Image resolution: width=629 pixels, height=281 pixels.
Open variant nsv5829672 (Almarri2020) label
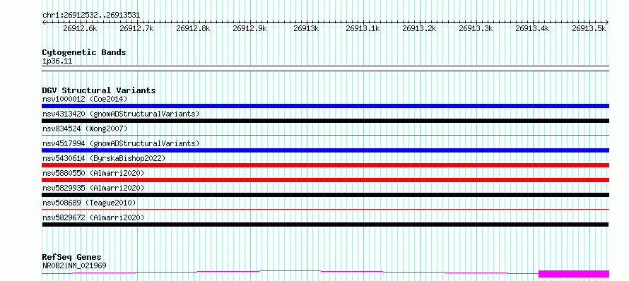[x=93, y=217]
